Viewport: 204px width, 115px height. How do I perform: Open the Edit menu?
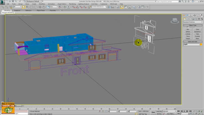pyautogui.click(x=8, y=4)
